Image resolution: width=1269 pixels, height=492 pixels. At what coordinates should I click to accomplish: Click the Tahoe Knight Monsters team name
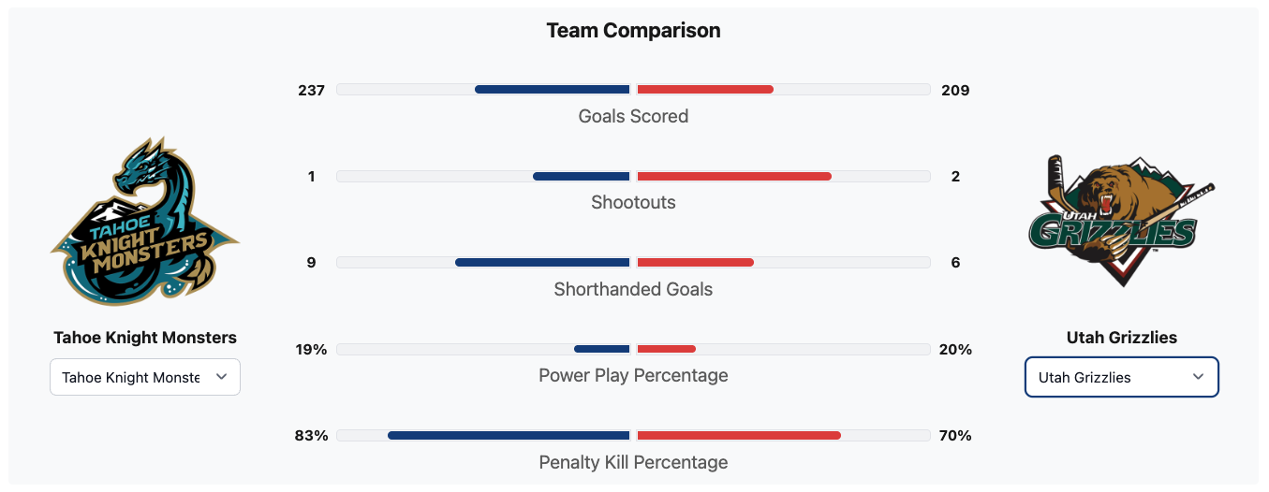145,338
